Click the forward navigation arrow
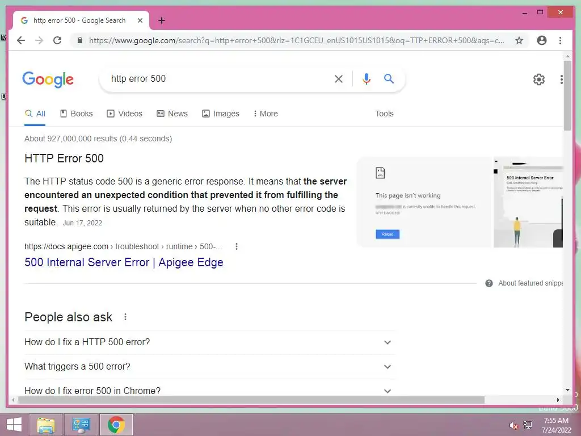The width and height of the screenshot is (581, 436). click(x=39, y=40)
